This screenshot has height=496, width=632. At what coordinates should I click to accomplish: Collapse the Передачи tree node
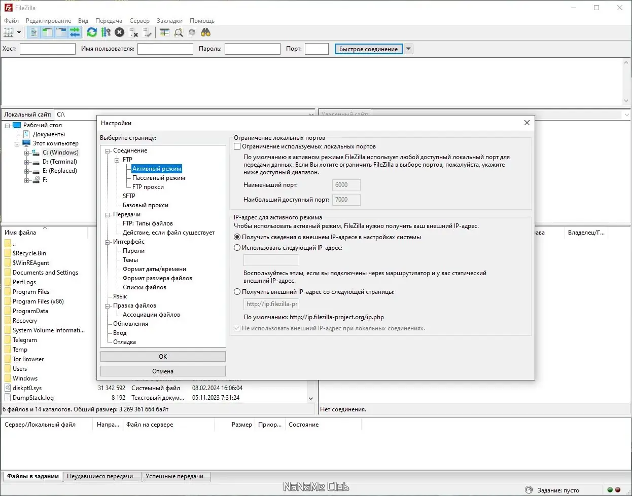click(108, 215)
